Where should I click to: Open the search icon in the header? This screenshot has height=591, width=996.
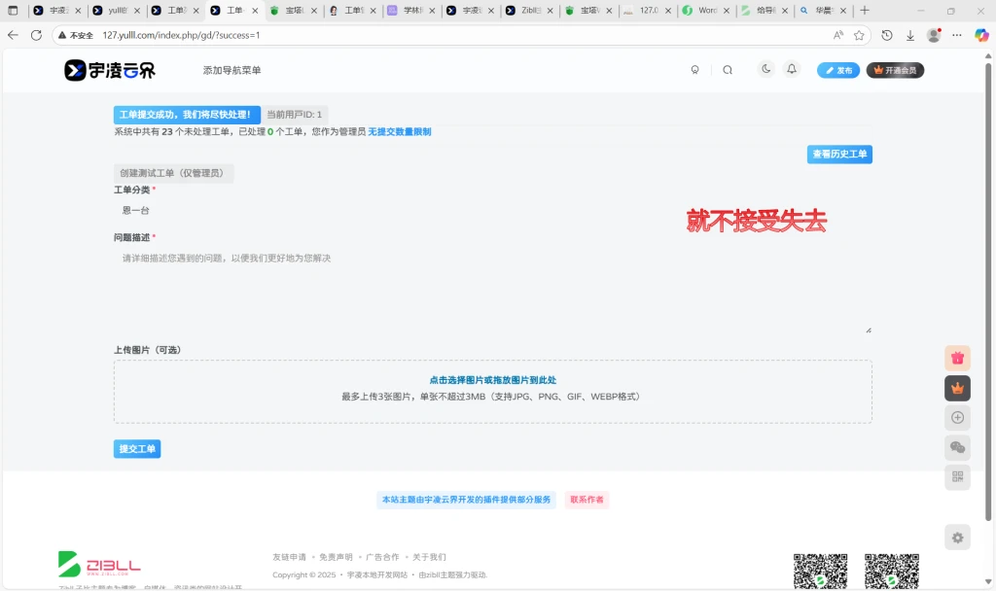click(x=728, y=70)
